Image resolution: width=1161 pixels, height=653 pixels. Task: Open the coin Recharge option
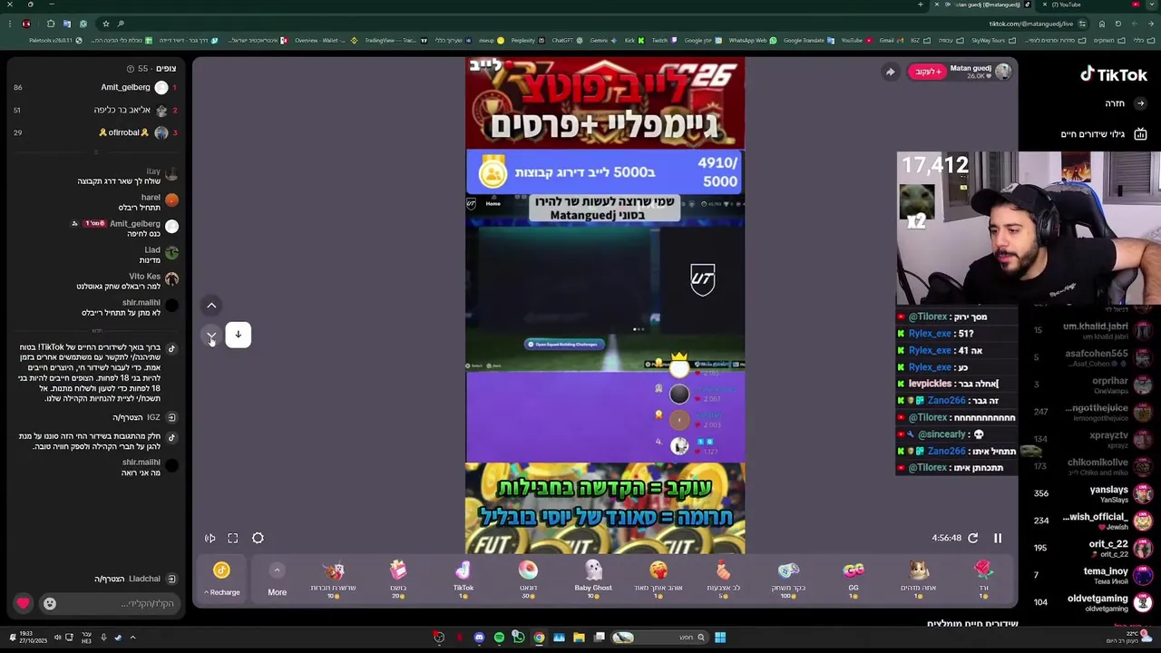coord(221,578)
